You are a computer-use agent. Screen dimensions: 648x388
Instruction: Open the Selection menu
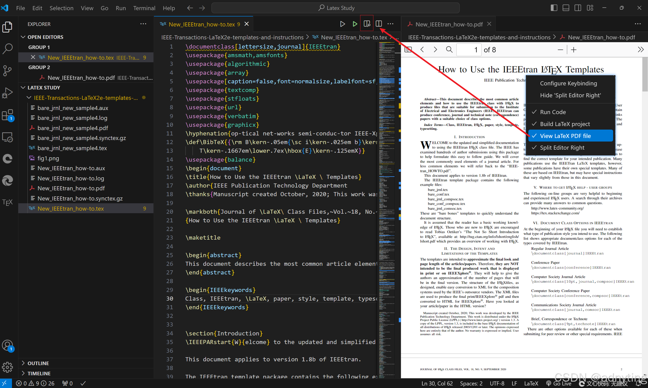[62, 8]
